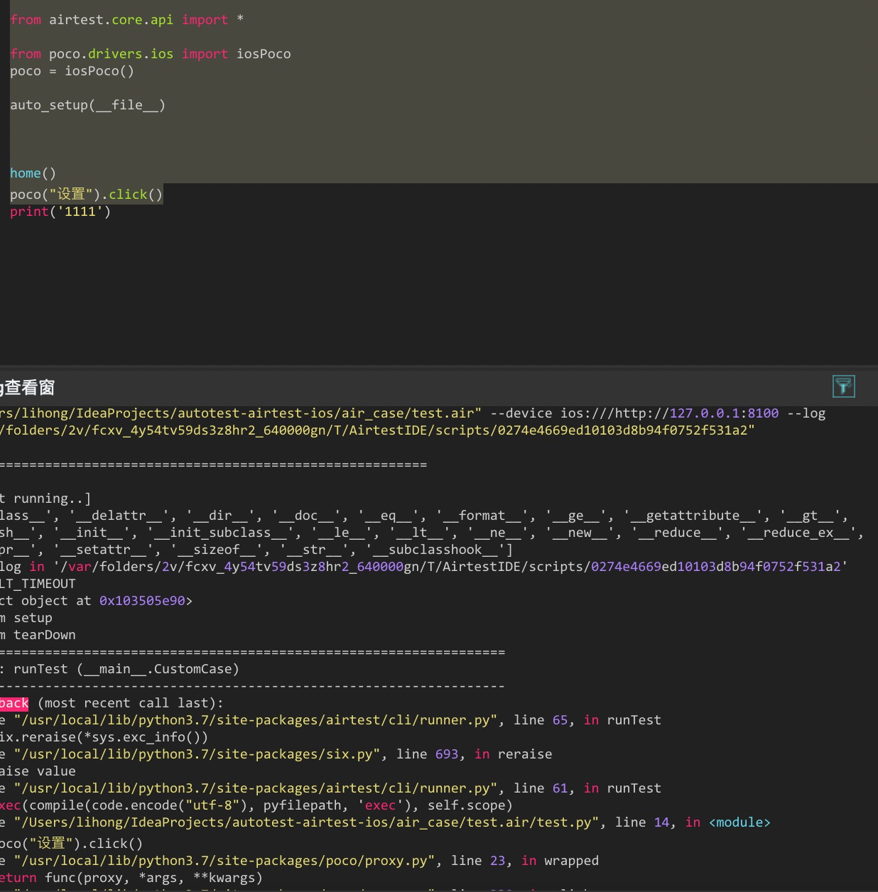Click 'return func(proxy, *args, **kwargs)' line
Screen dimensions: 878x892
(131, 878)
